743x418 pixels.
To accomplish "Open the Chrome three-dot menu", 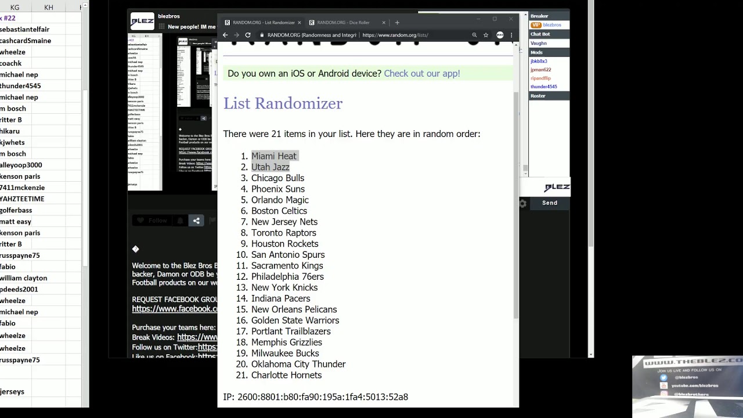I will (x=511, y=35).
